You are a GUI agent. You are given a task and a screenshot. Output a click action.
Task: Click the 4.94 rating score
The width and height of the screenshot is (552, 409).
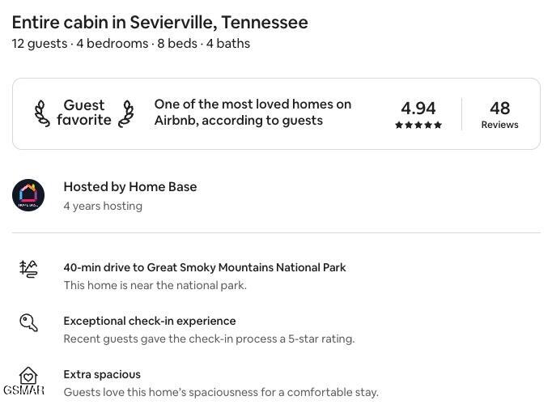[x=418, y=108]
